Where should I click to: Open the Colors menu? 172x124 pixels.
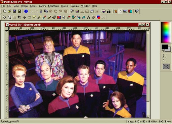[33, 6]
